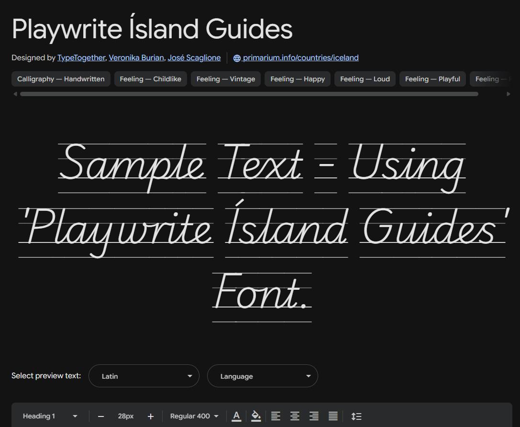The image size is (520, 427).
Task: Open the background fill color picker
Action: (256, 416)
